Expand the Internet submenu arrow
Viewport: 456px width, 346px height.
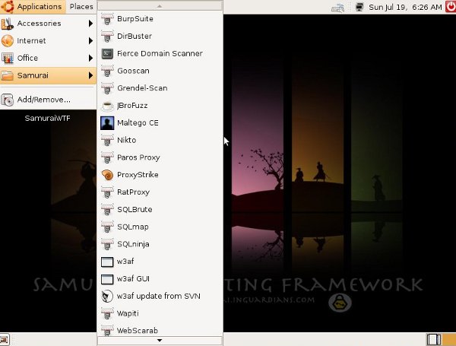click(90, 41)
